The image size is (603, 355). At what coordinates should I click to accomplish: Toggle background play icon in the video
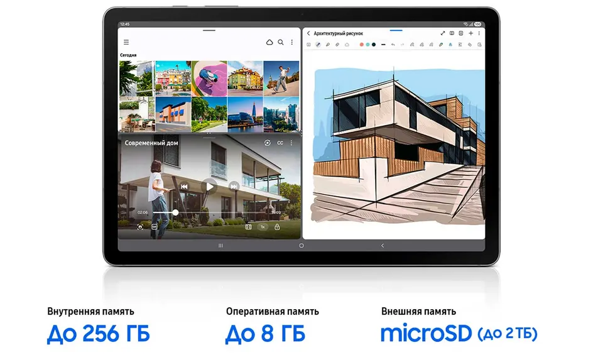click(x=268, y=143)
